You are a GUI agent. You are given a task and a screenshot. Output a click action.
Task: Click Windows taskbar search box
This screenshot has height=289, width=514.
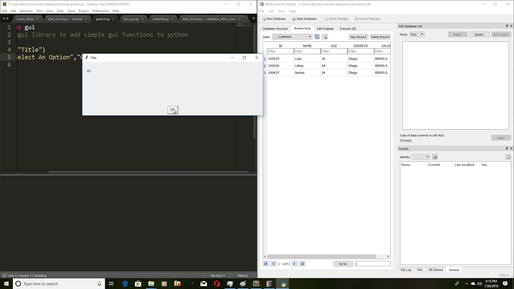coord(59,284)
